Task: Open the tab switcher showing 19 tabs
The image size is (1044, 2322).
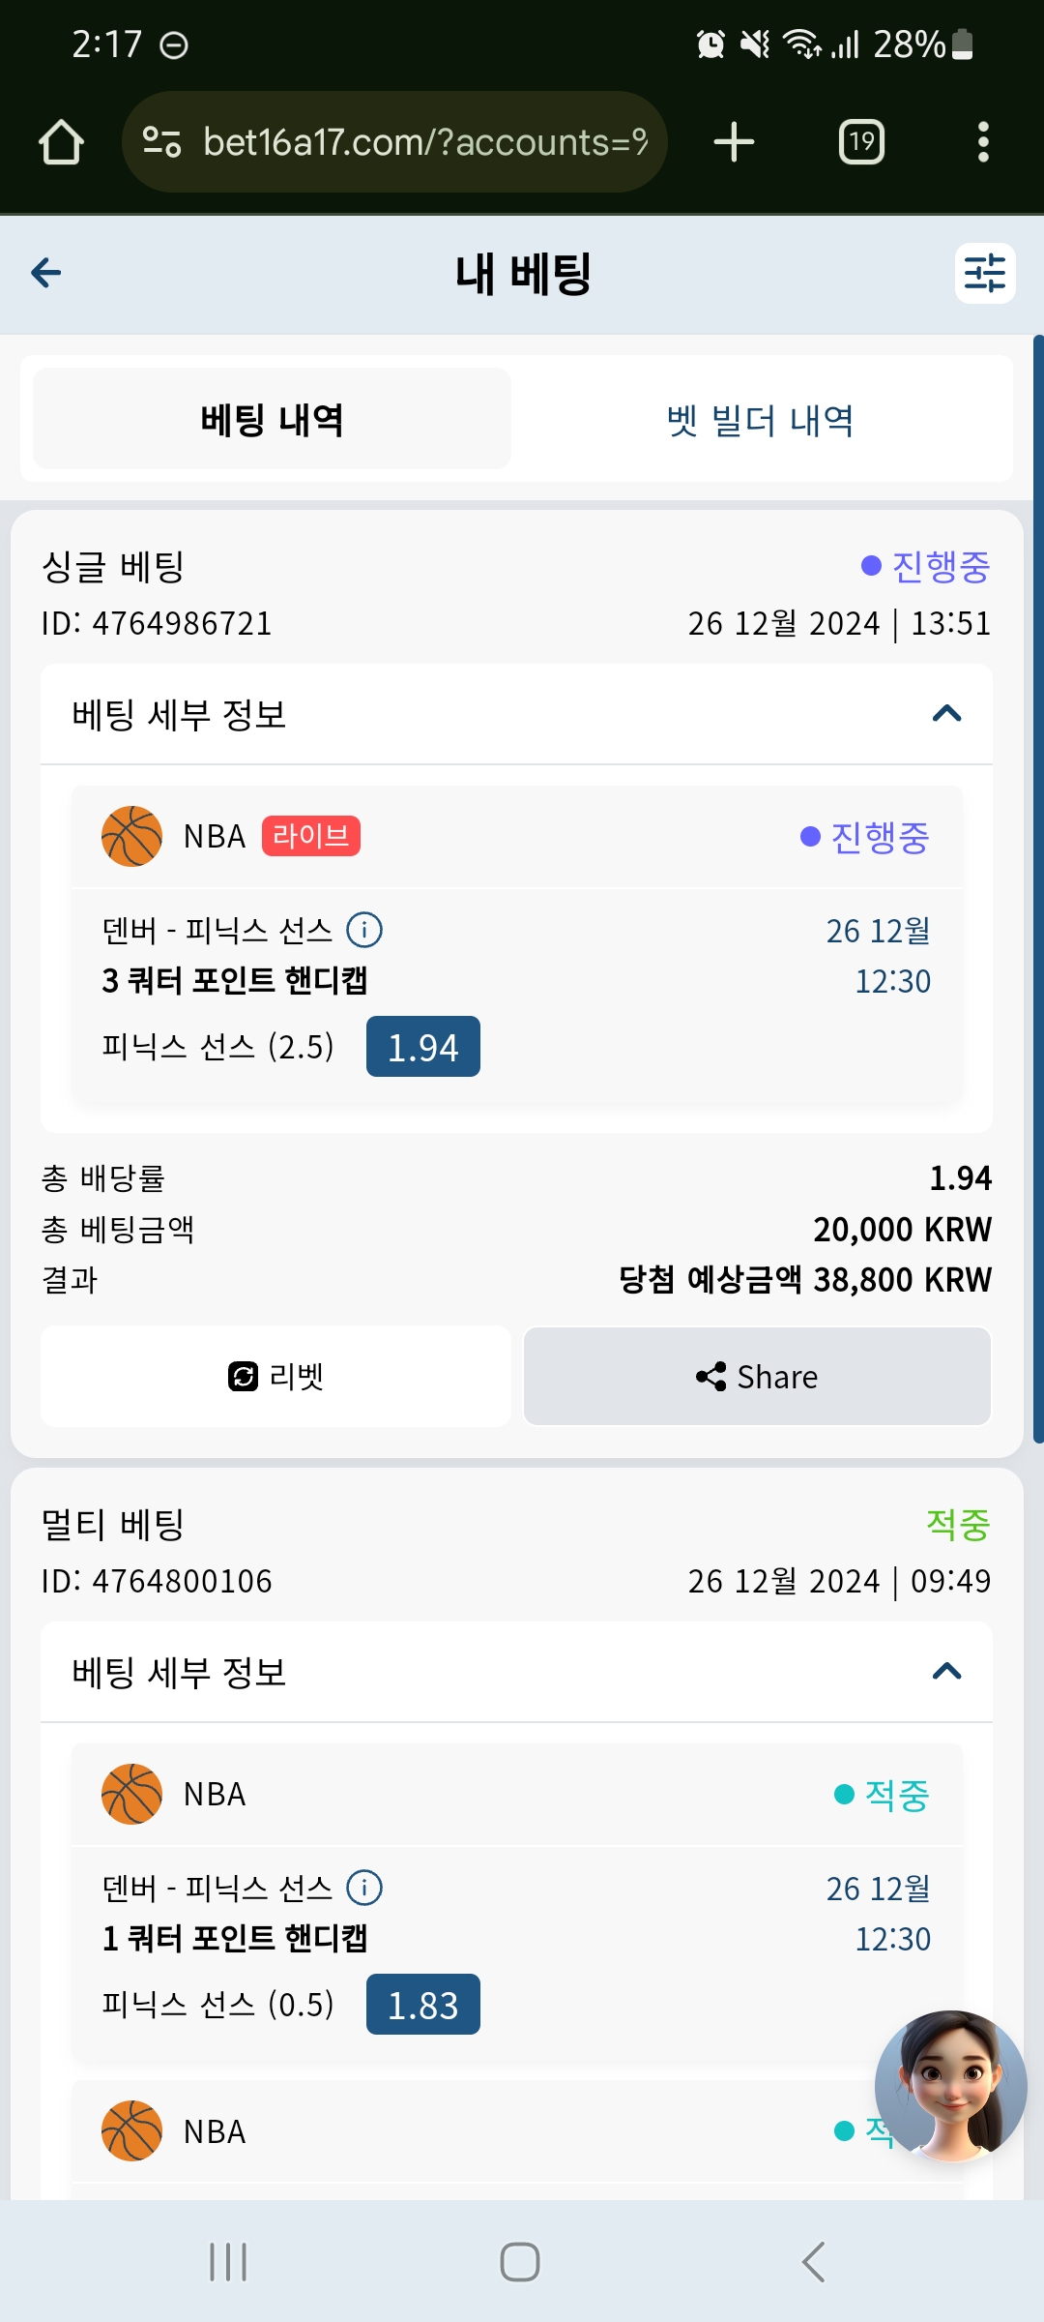Action: 861,142
